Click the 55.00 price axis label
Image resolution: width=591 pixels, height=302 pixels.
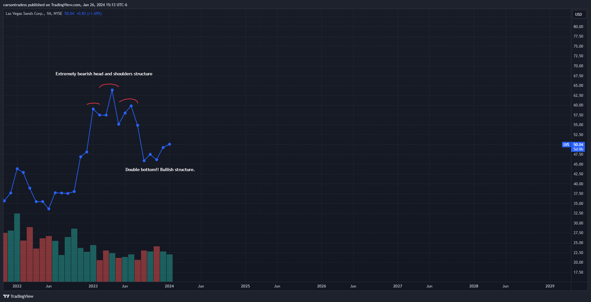578,125
